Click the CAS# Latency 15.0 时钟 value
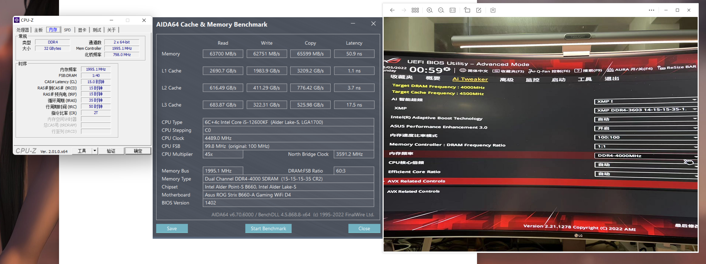Image resolution: width=706 pixels, height=264 pixels. (x=96, y=82)
